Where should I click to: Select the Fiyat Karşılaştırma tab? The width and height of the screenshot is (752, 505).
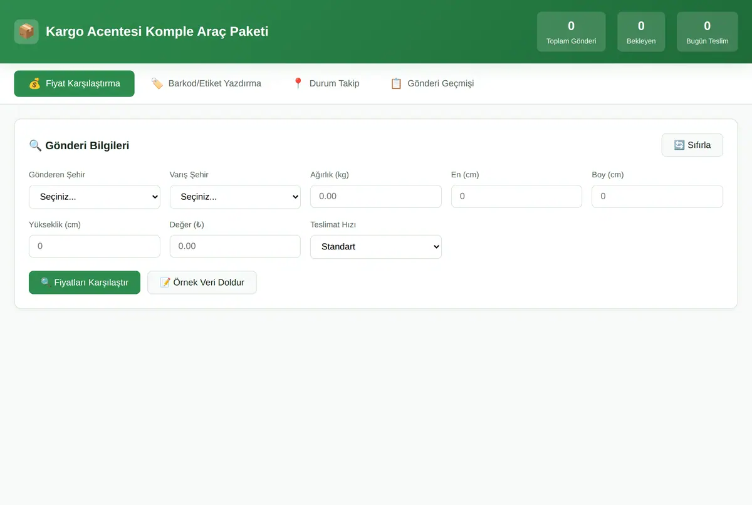(74, 83)
